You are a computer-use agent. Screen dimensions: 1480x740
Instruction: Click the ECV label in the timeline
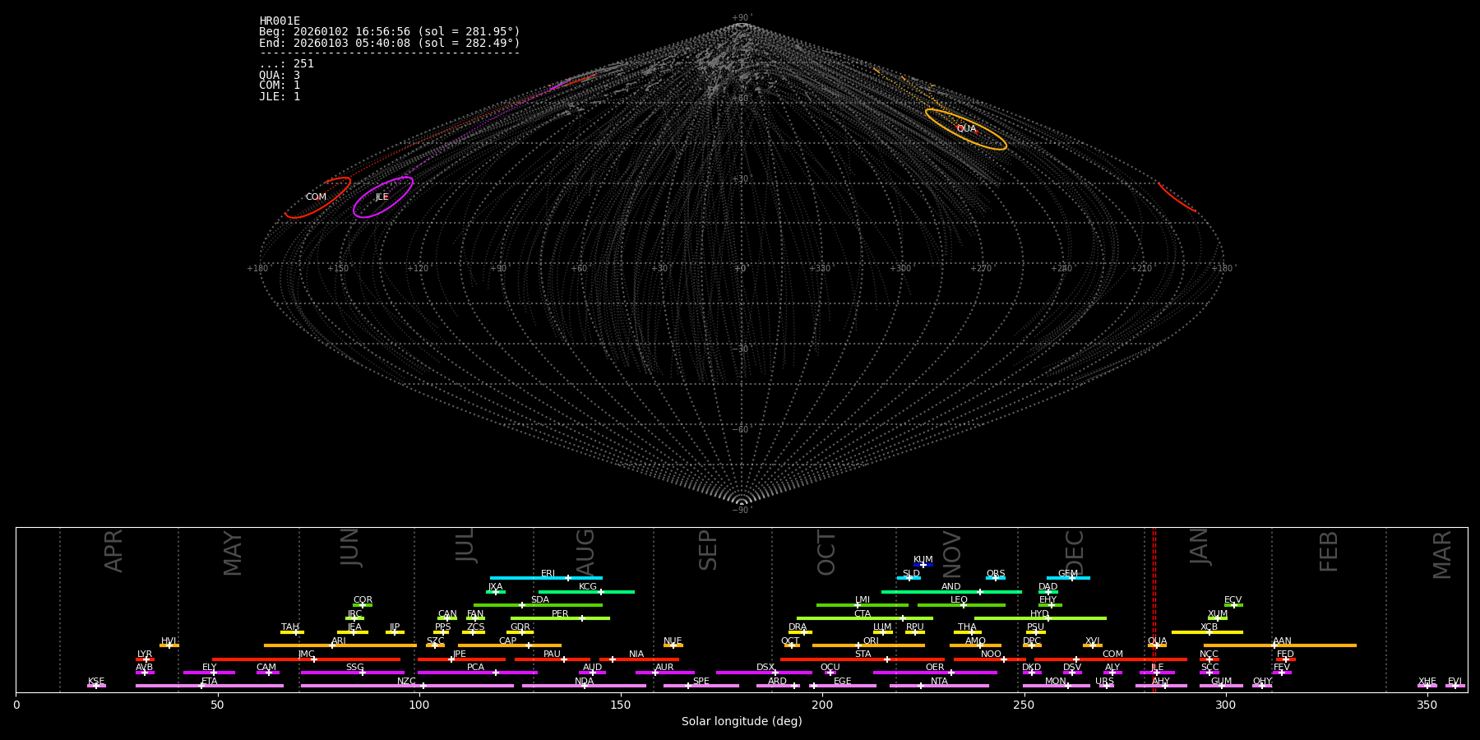1233,600
